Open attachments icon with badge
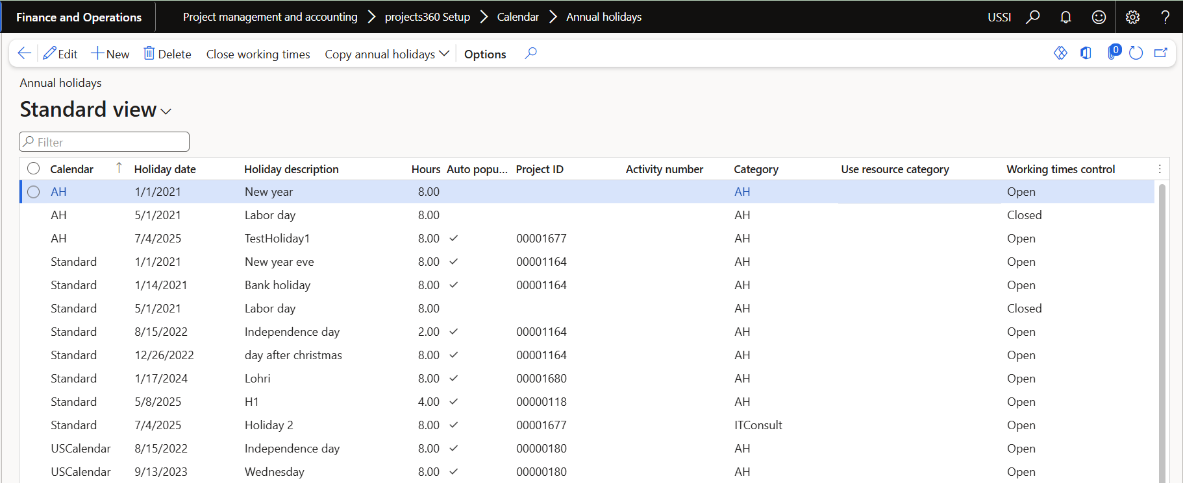Image resolution: width=1183 pixels, height=483 pixels. [x=1114, y=53]
